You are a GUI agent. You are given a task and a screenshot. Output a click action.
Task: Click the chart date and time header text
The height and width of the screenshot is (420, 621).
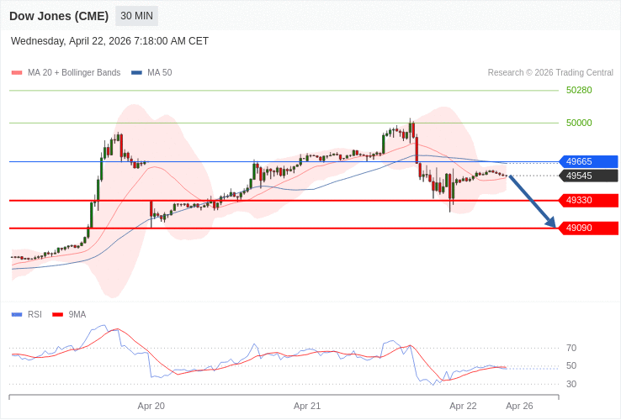[x=109, y=41]
